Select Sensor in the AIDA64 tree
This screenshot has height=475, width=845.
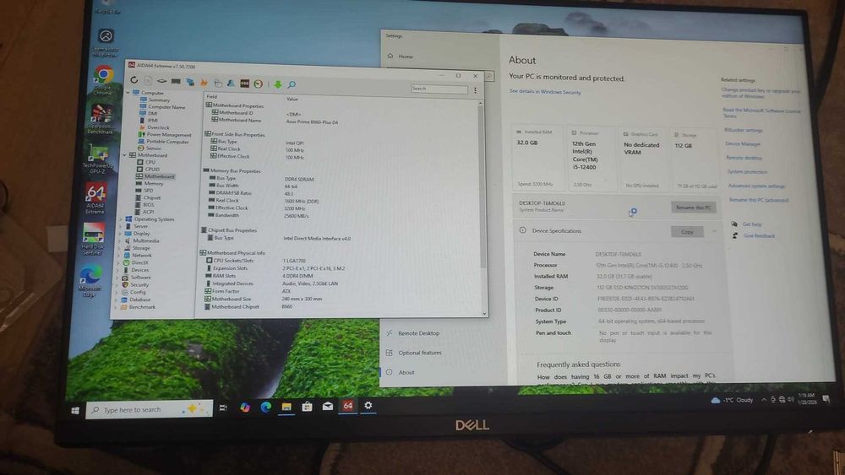(153, 148)
